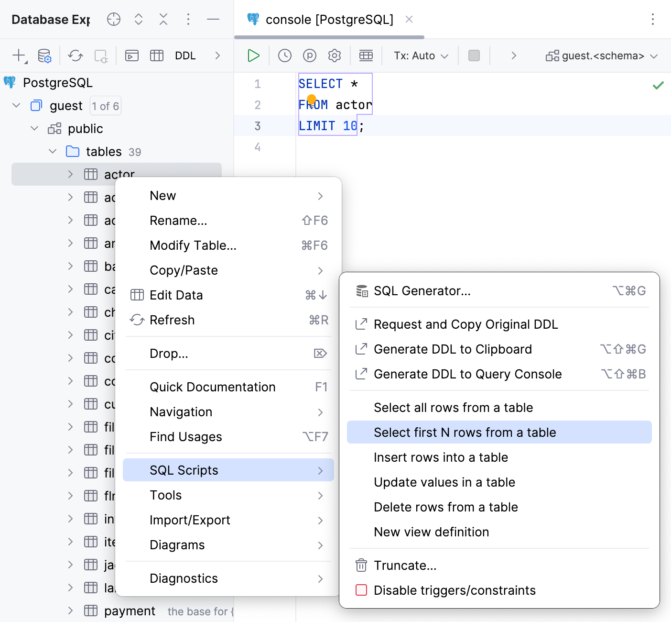This screenshot has width=671, height=622.
Task: Collapse all nodes in Database Explorer
Action: tap(163, 20)
